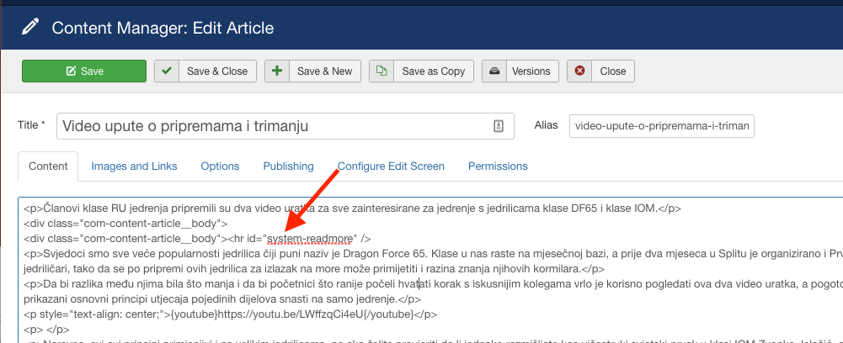This screenshot has height=343, width=843.
Task: Click the plus icon on Save & New
Action: click(277, 71)
